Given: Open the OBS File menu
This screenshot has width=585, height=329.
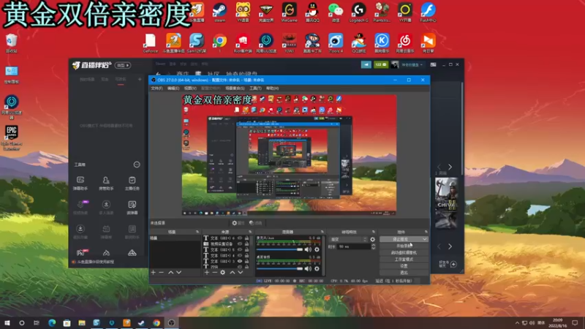Looking at the screenshot, I should [156, 88].
